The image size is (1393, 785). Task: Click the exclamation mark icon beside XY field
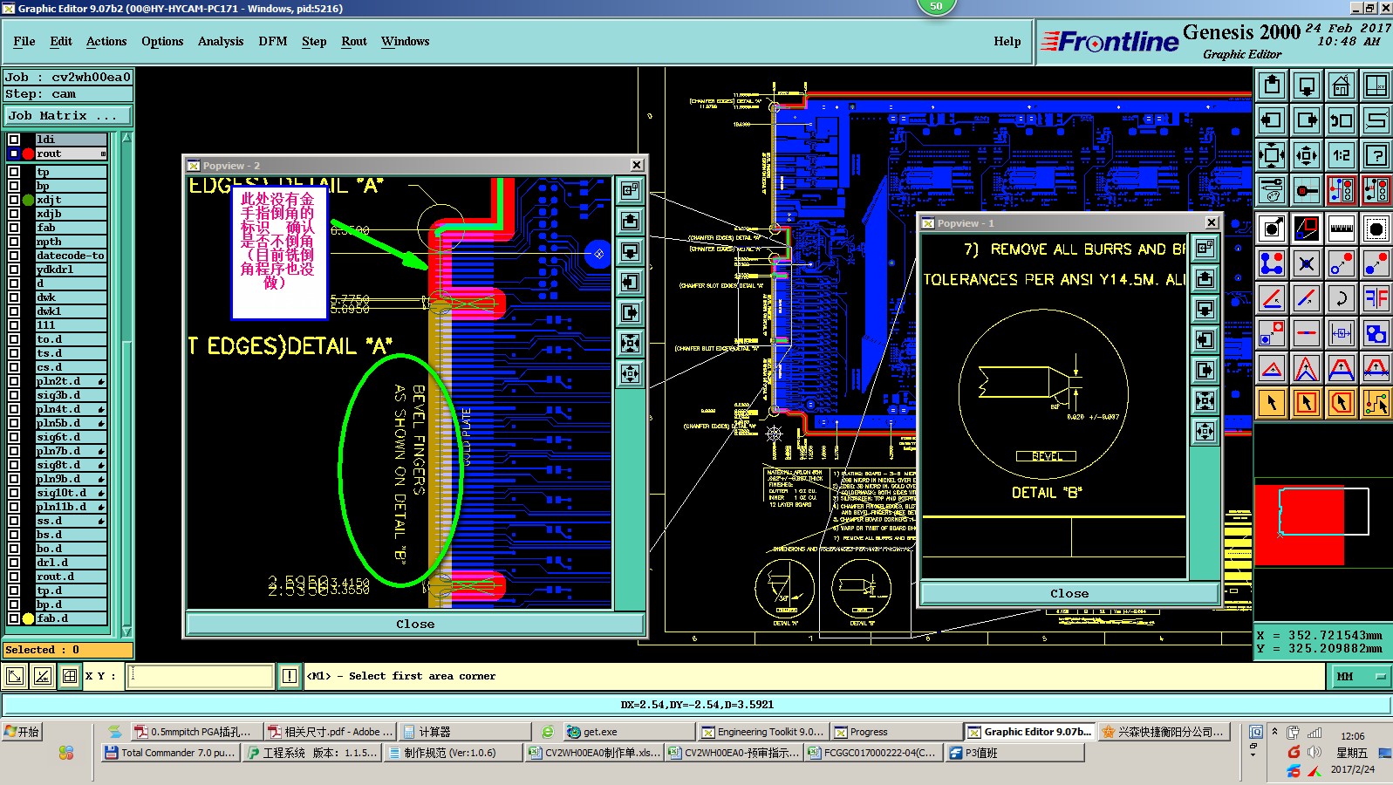click(290, 676)
